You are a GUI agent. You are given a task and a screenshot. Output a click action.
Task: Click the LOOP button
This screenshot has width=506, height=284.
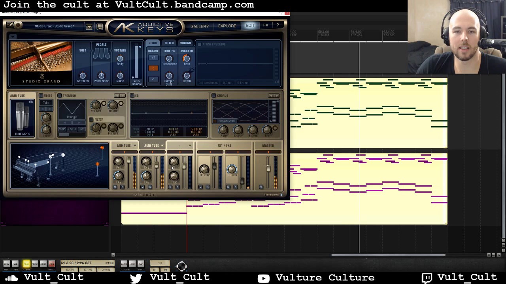click(x=132, y=264)
